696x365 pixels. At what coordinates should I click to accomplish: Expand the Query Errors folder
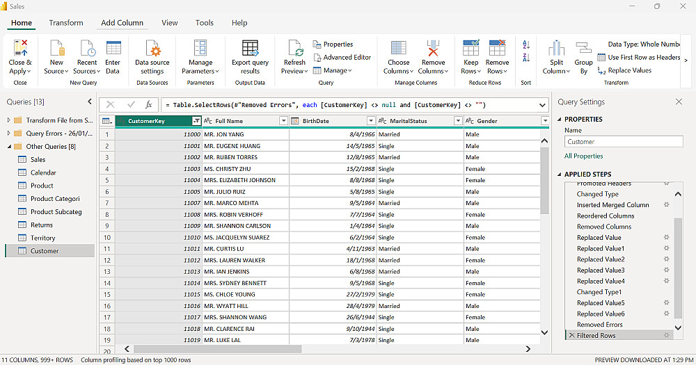click(x=9, y=133)
